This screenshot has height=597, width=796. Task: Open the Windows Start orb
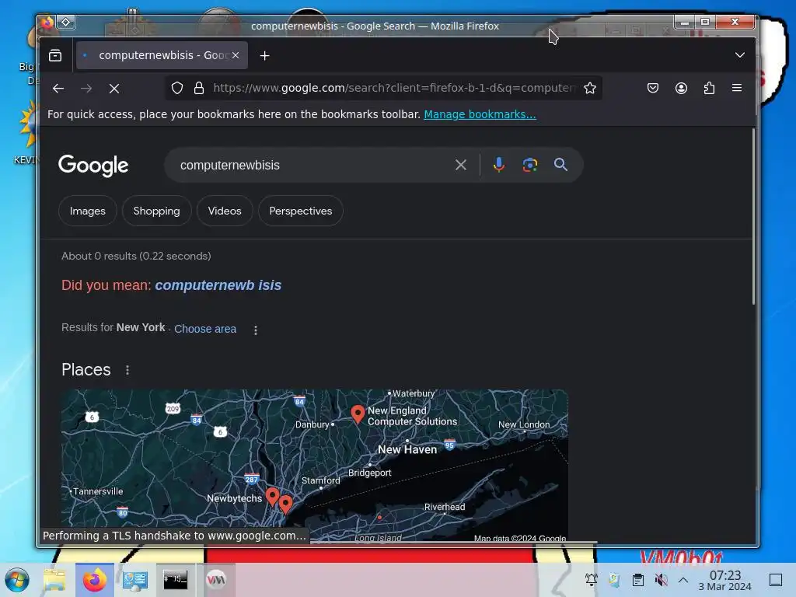tap(17, 580)
